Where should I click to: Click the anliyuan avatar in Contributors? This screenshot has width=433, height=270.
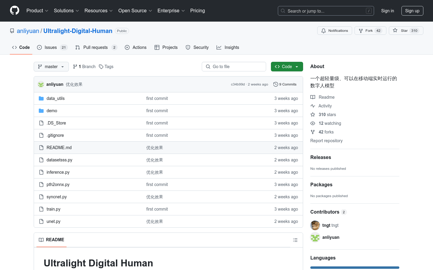tap(315, 237)
